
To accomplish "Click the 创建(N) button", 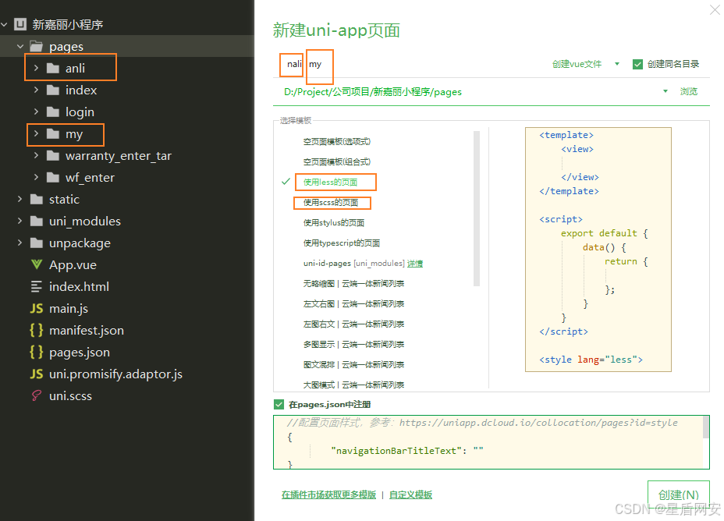I will 678,494.
